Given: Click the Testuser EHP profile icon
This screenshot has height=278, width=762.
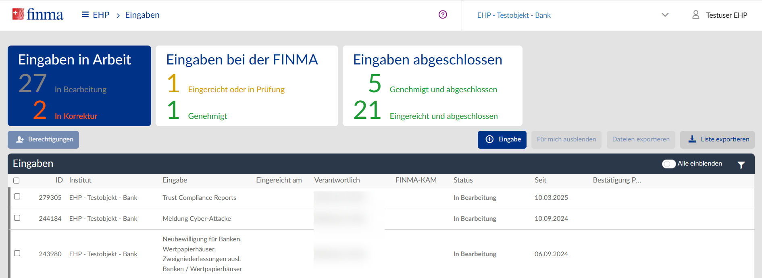Looking at the screenshot, I should click(695, 15).
